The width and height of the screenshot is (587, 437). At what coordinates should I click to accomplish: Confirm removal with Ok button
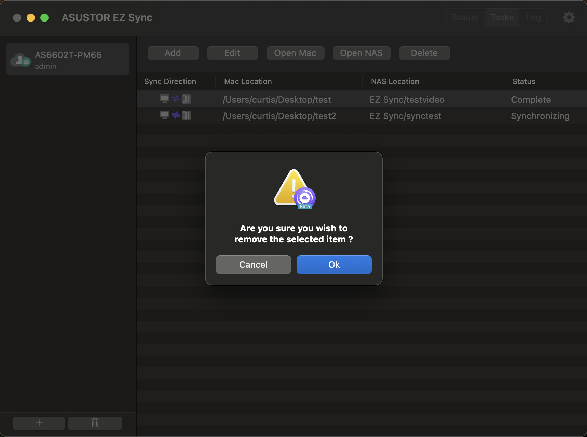coord(334,265)
